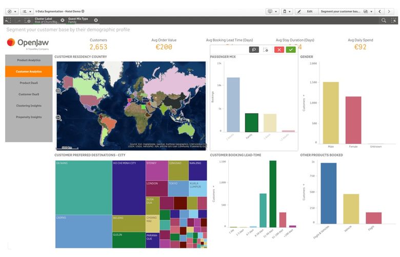Step back in selections
This screenshot has height=257, width=400.
[x=8, y=21]
